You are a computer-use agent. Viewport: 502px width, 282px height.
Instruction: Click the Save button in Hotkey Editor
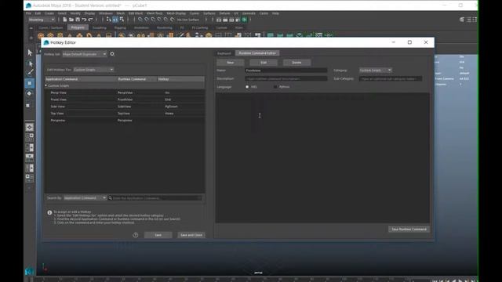coord(158,235)
